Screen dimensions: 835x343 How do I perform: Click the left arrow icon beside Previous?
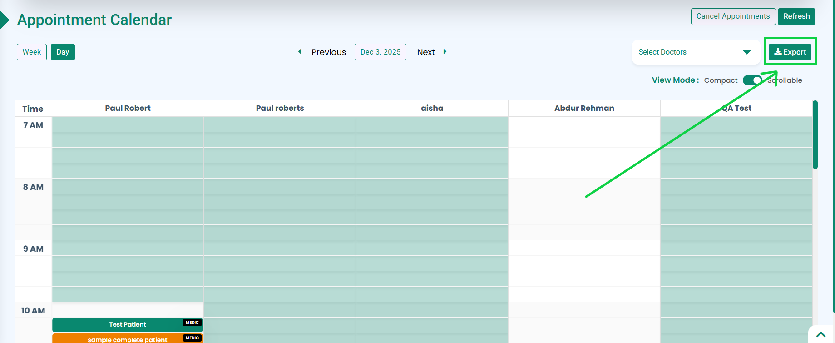coord(300,52)
